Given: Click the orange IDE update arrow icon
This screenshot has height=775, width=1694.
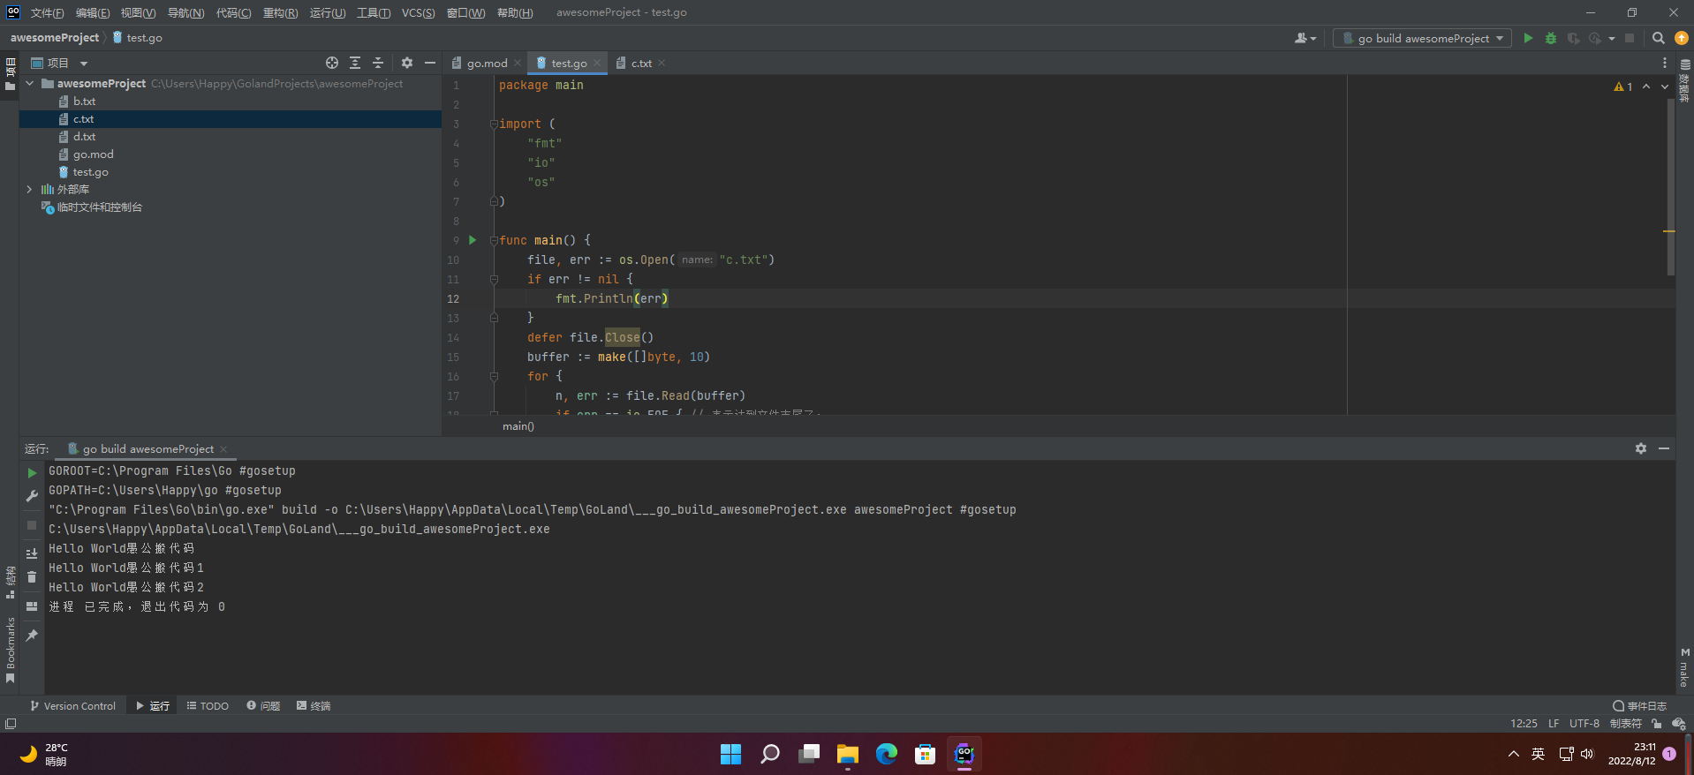Looking at the screenshot, I should [x=1682, y=38].
